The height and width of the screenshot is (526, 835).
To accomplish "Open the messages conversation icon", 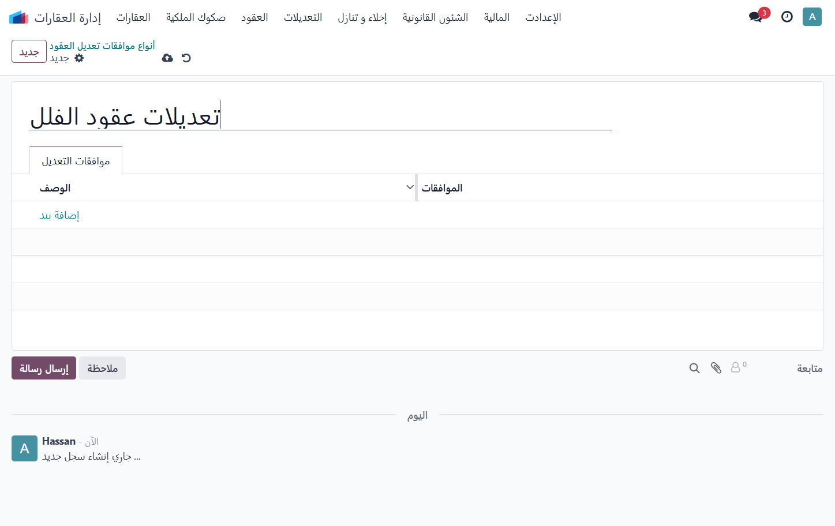I will [755, 17].
